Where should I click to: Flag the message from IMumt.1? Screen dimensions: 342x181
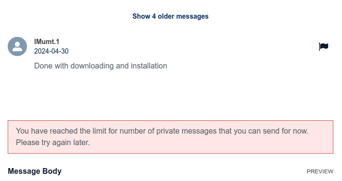pos(323,46)
